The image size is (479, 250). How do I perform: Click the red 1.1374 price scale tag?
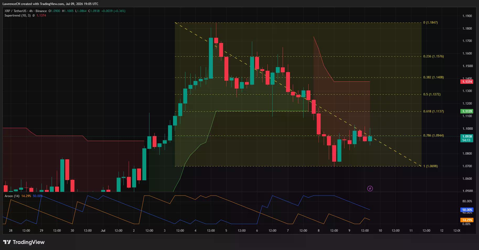click(467, 82)
